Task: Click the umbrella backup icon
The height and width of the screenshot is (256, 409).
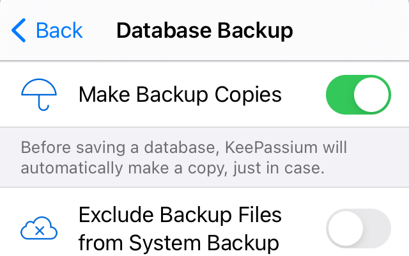Action: click(39, 95)
